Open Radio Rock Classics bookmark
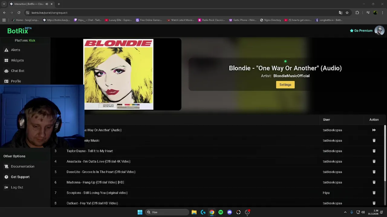 coord(211,20)
